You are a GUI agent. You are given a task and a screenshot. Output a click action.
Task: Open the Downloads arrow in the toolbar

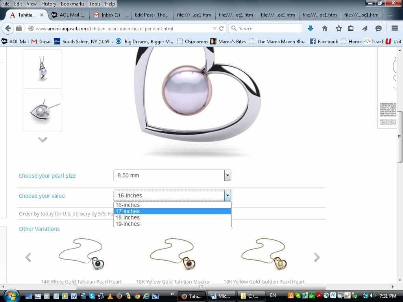[311, 28]
